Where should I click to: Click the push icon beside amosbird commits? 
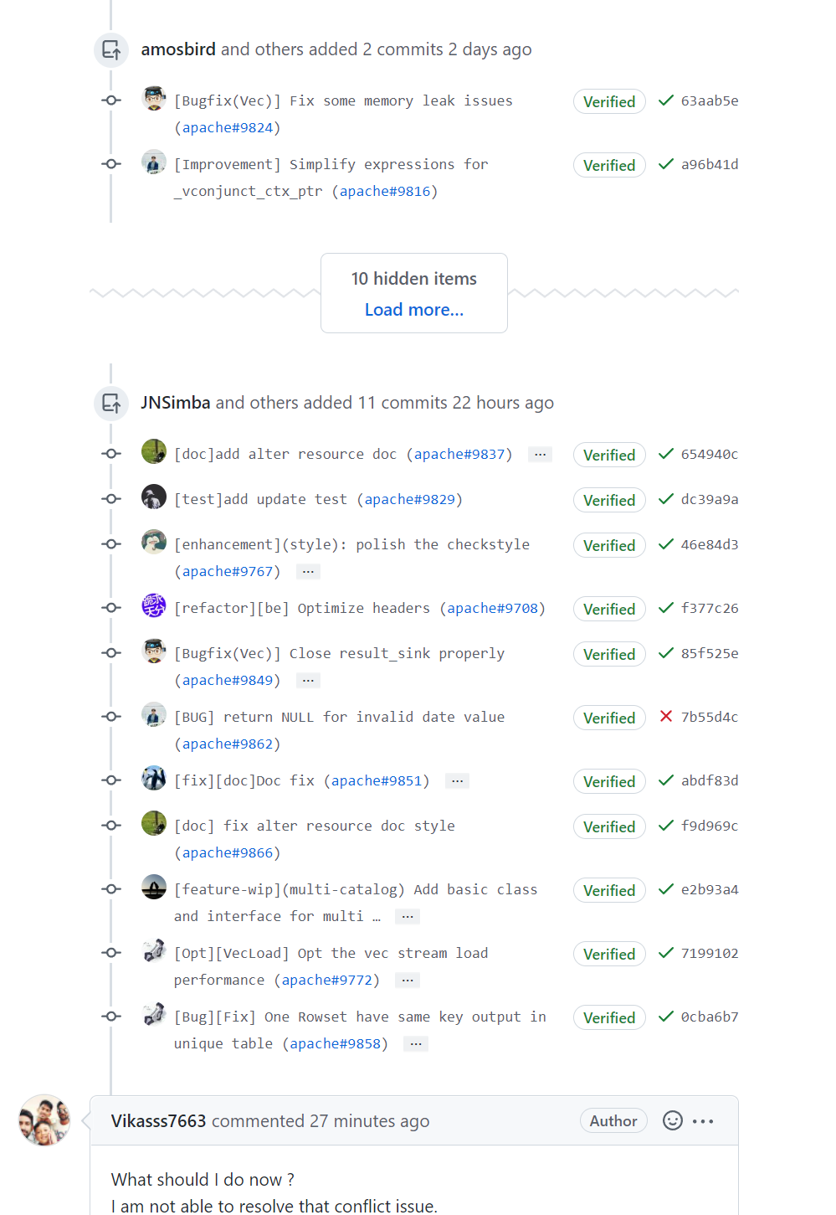coord(111,50)
